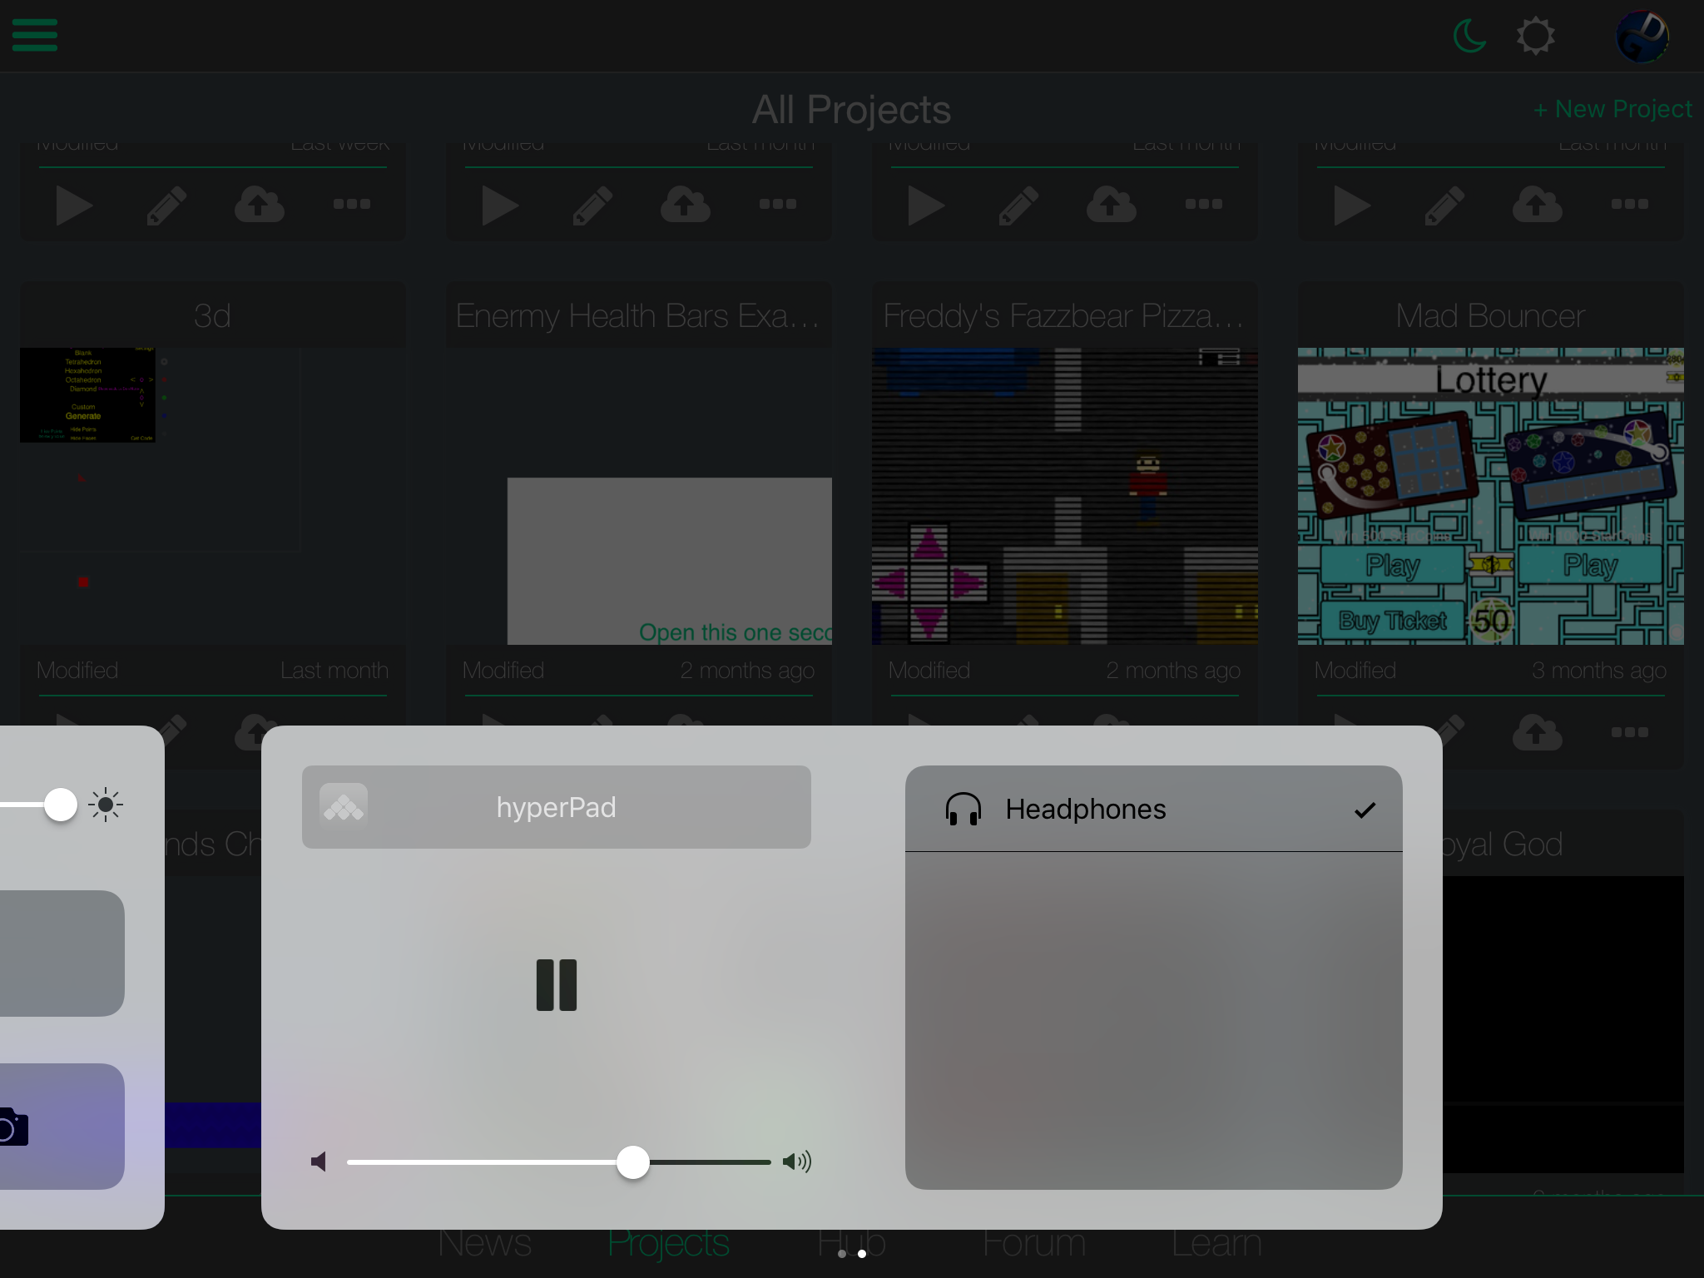Open hyperPad now playing app button
Image resolution: width=1704 pixels, height=1278 pixels.
click(556, 807)
